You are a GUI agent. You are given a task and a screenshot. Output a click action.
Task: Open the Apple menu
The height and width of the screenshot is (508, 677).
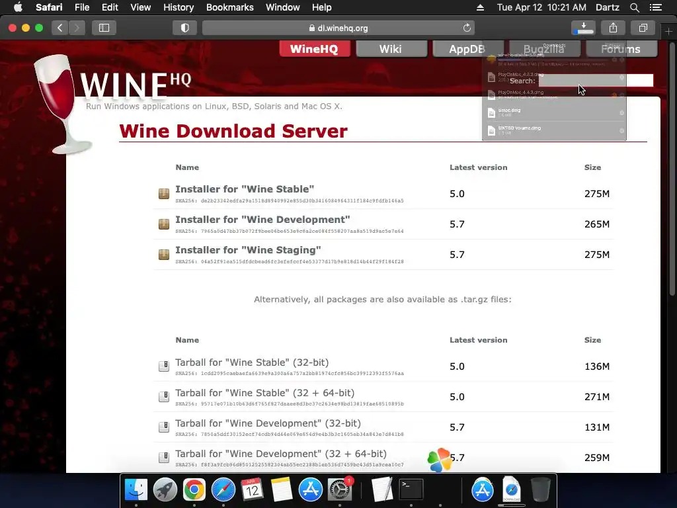[18, 7]
